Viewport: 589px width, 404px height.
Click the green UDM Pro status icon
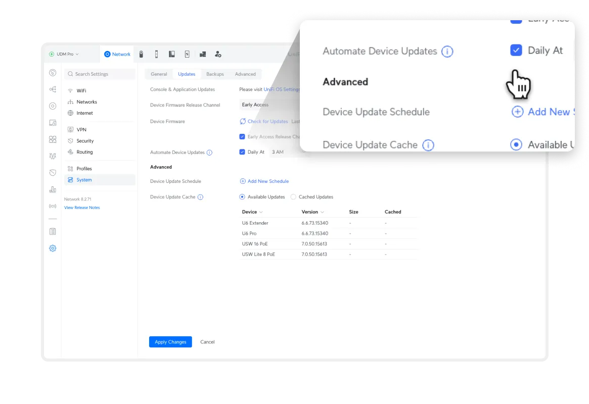tap(52, 54)
